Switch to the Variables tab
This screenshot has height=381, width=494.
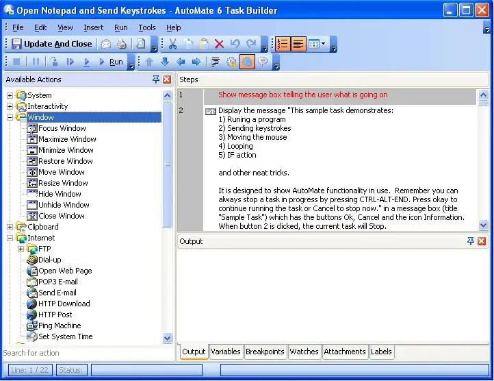tap(226, 352)
